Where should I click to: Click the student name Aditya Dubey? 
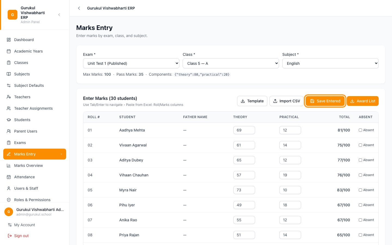[131, 160]
